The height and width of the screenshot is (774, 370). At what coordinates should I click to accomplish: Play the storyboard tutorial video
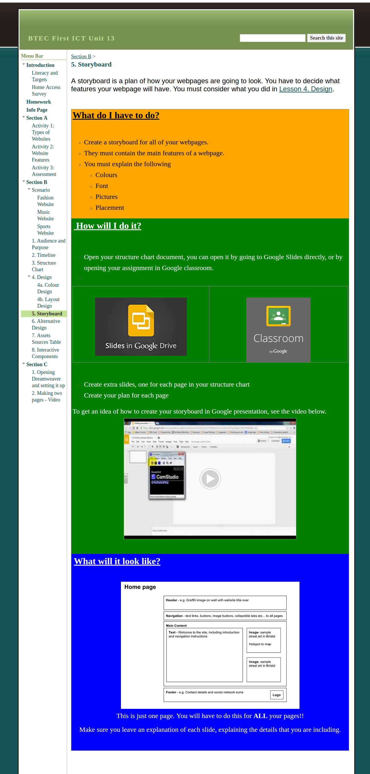[210, 479]
